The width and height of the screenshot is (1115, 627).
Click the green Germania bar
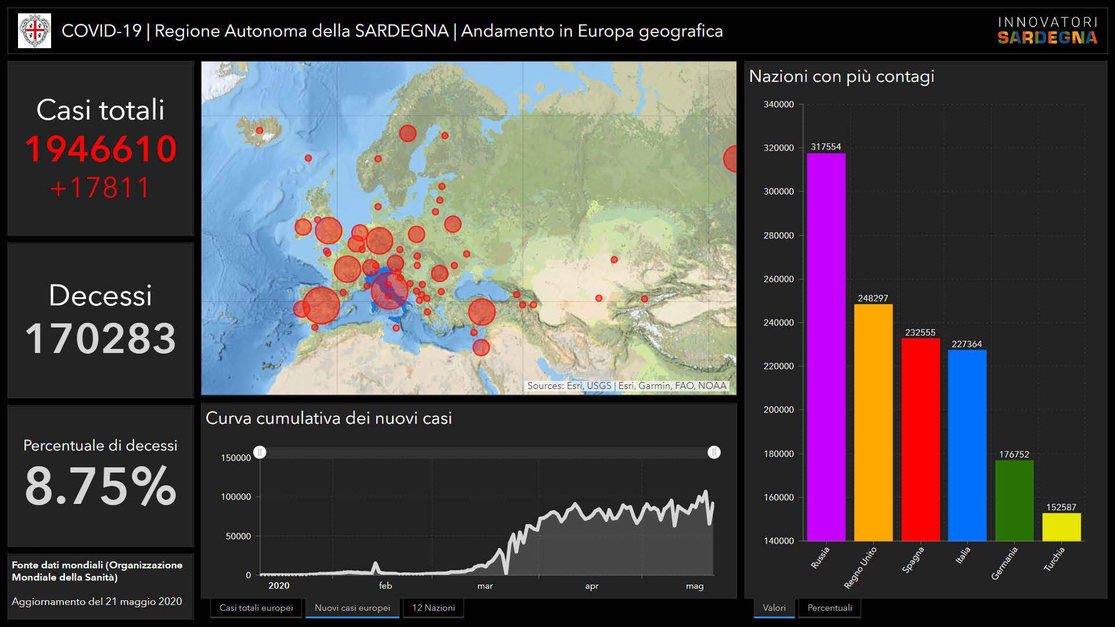pyautogui.click(x=1014, y=500)
